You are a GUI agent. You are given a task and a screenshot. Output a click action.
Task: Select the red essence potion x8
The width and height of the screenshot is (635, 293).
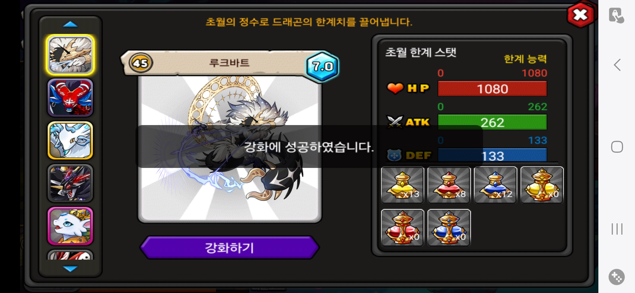pos(449,185)
